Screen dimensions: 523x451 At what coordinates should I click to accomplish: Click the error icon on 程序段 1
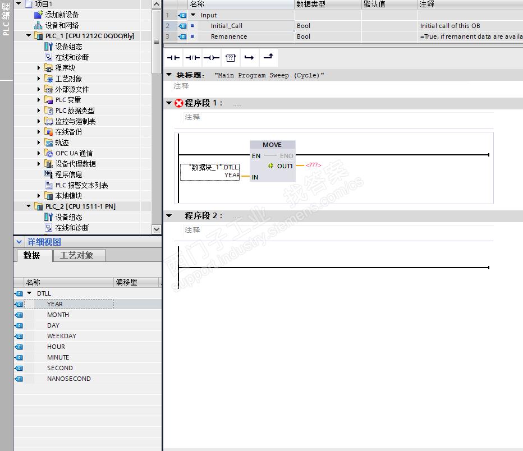pyautogui.click(x=179, y=103)
